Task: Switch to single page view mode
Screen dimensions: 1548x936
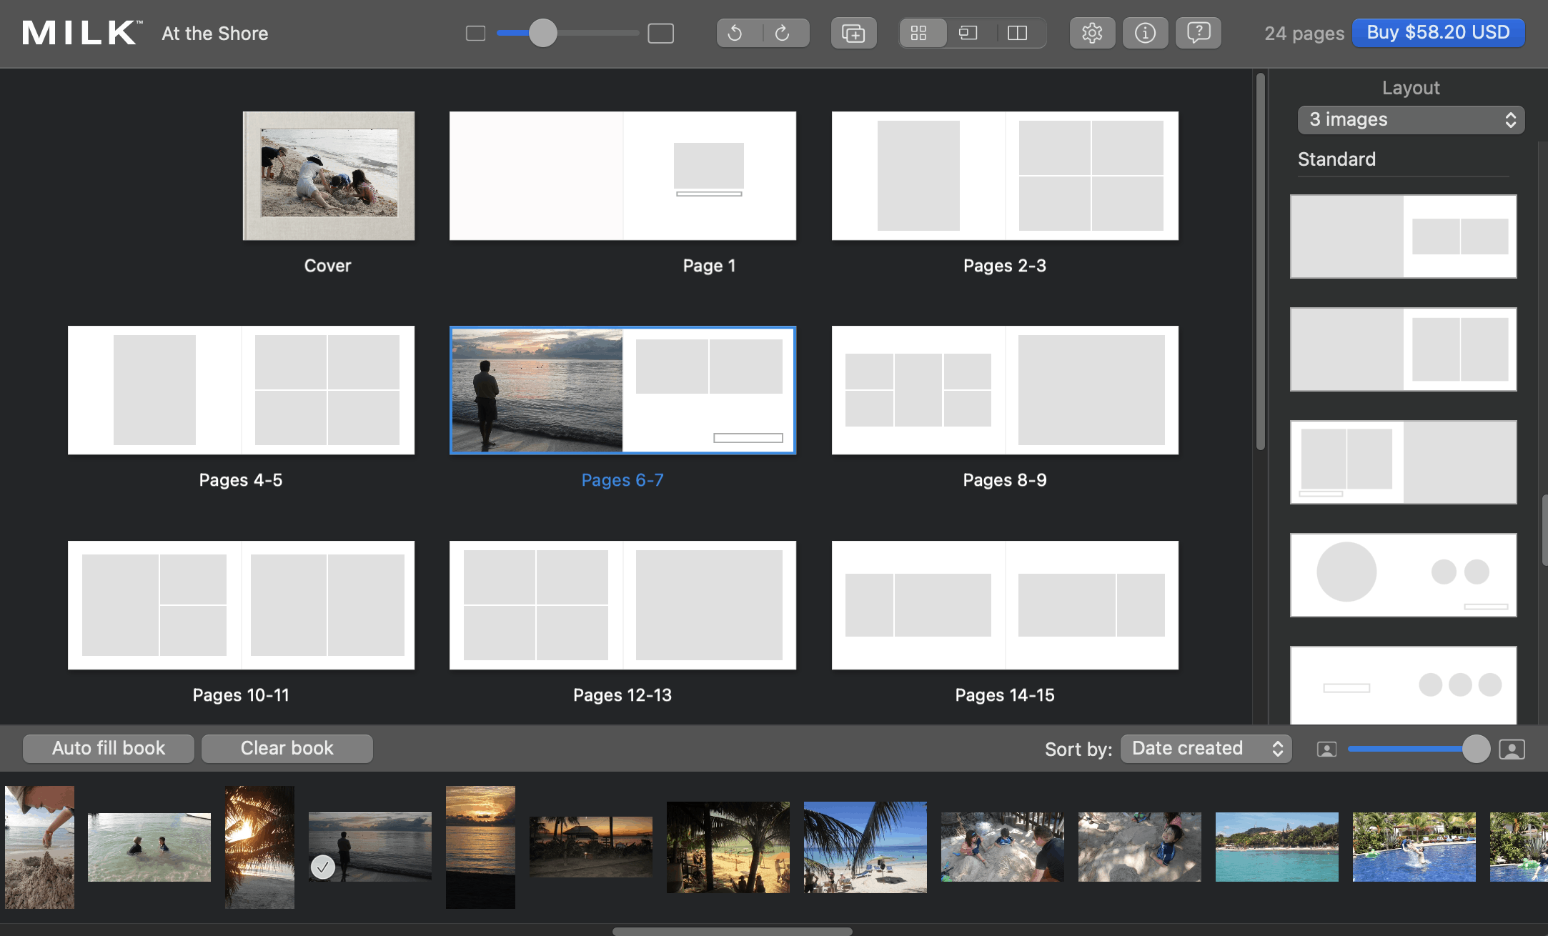Action: pyautogui.click(x=968, y=33)
